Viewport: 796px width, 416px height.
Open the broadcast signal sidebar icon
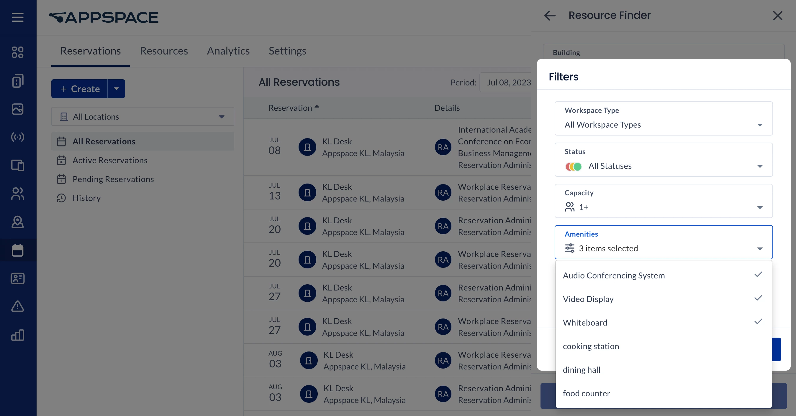18,137
